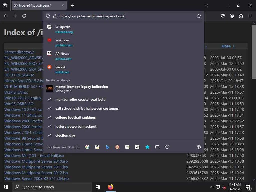Image resolution: width=256 pixels, height=192 pixels.
Task: Open Windows Multipoint Server 2010.iso
Action: point(36,161)
